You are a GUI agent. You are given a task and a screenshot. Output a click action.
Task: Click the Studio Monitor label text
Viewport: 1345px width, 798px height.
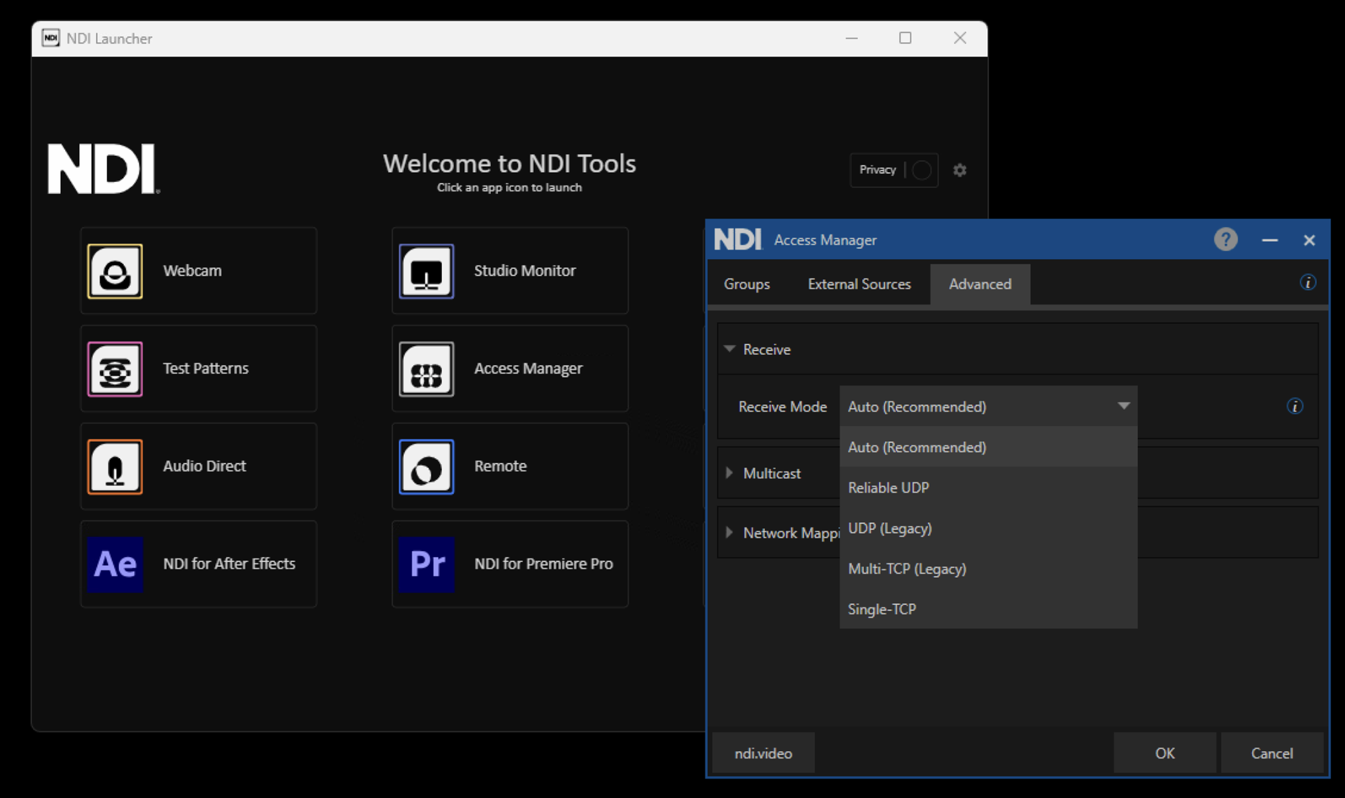point(524,270)
